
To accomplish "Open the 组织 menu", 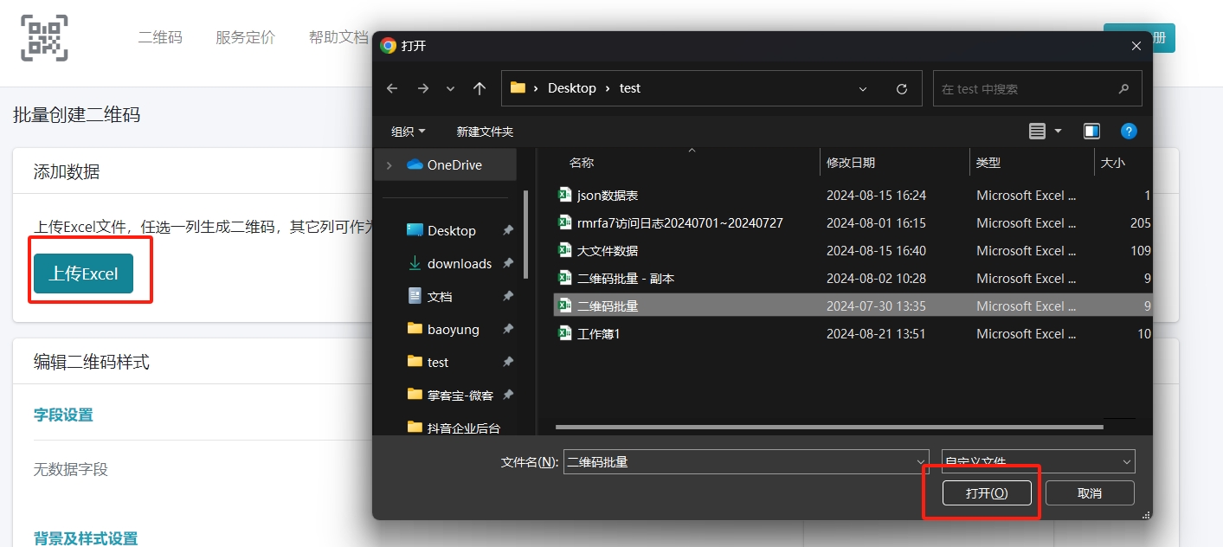I will [x=408, y=132].
